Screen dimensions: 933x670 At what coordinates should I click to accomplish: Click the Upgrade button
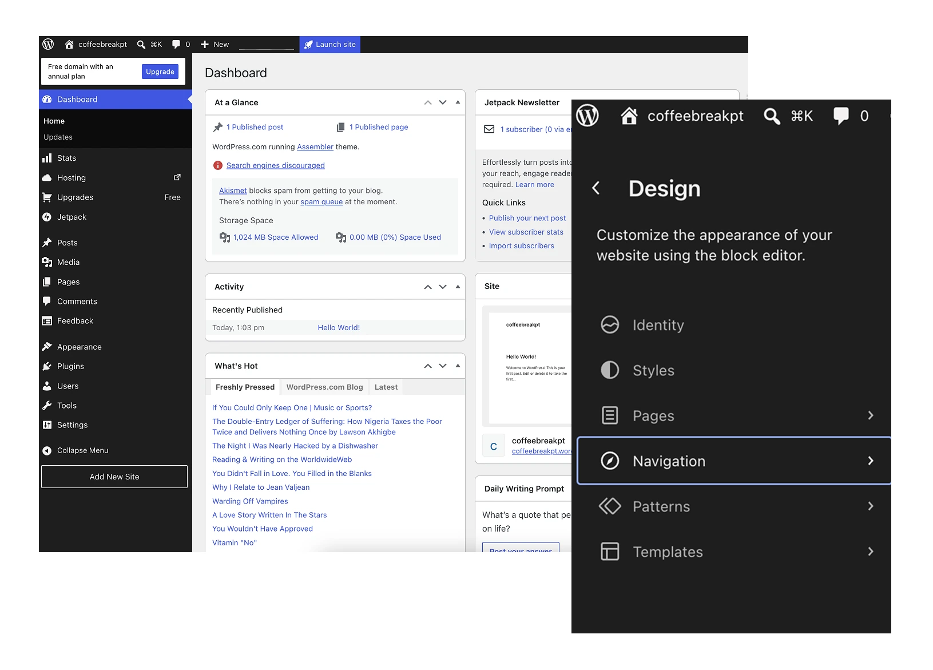tap(160, 72)
